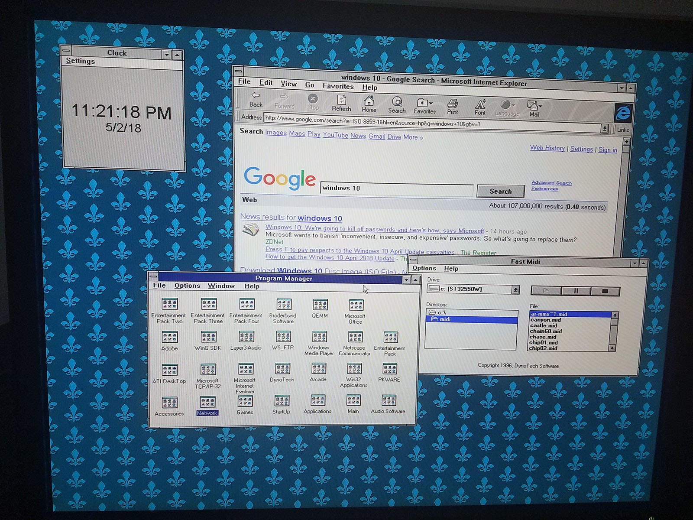
Task: Open the Favorites toolbar dropdown arrow
Action: point(431,103)
